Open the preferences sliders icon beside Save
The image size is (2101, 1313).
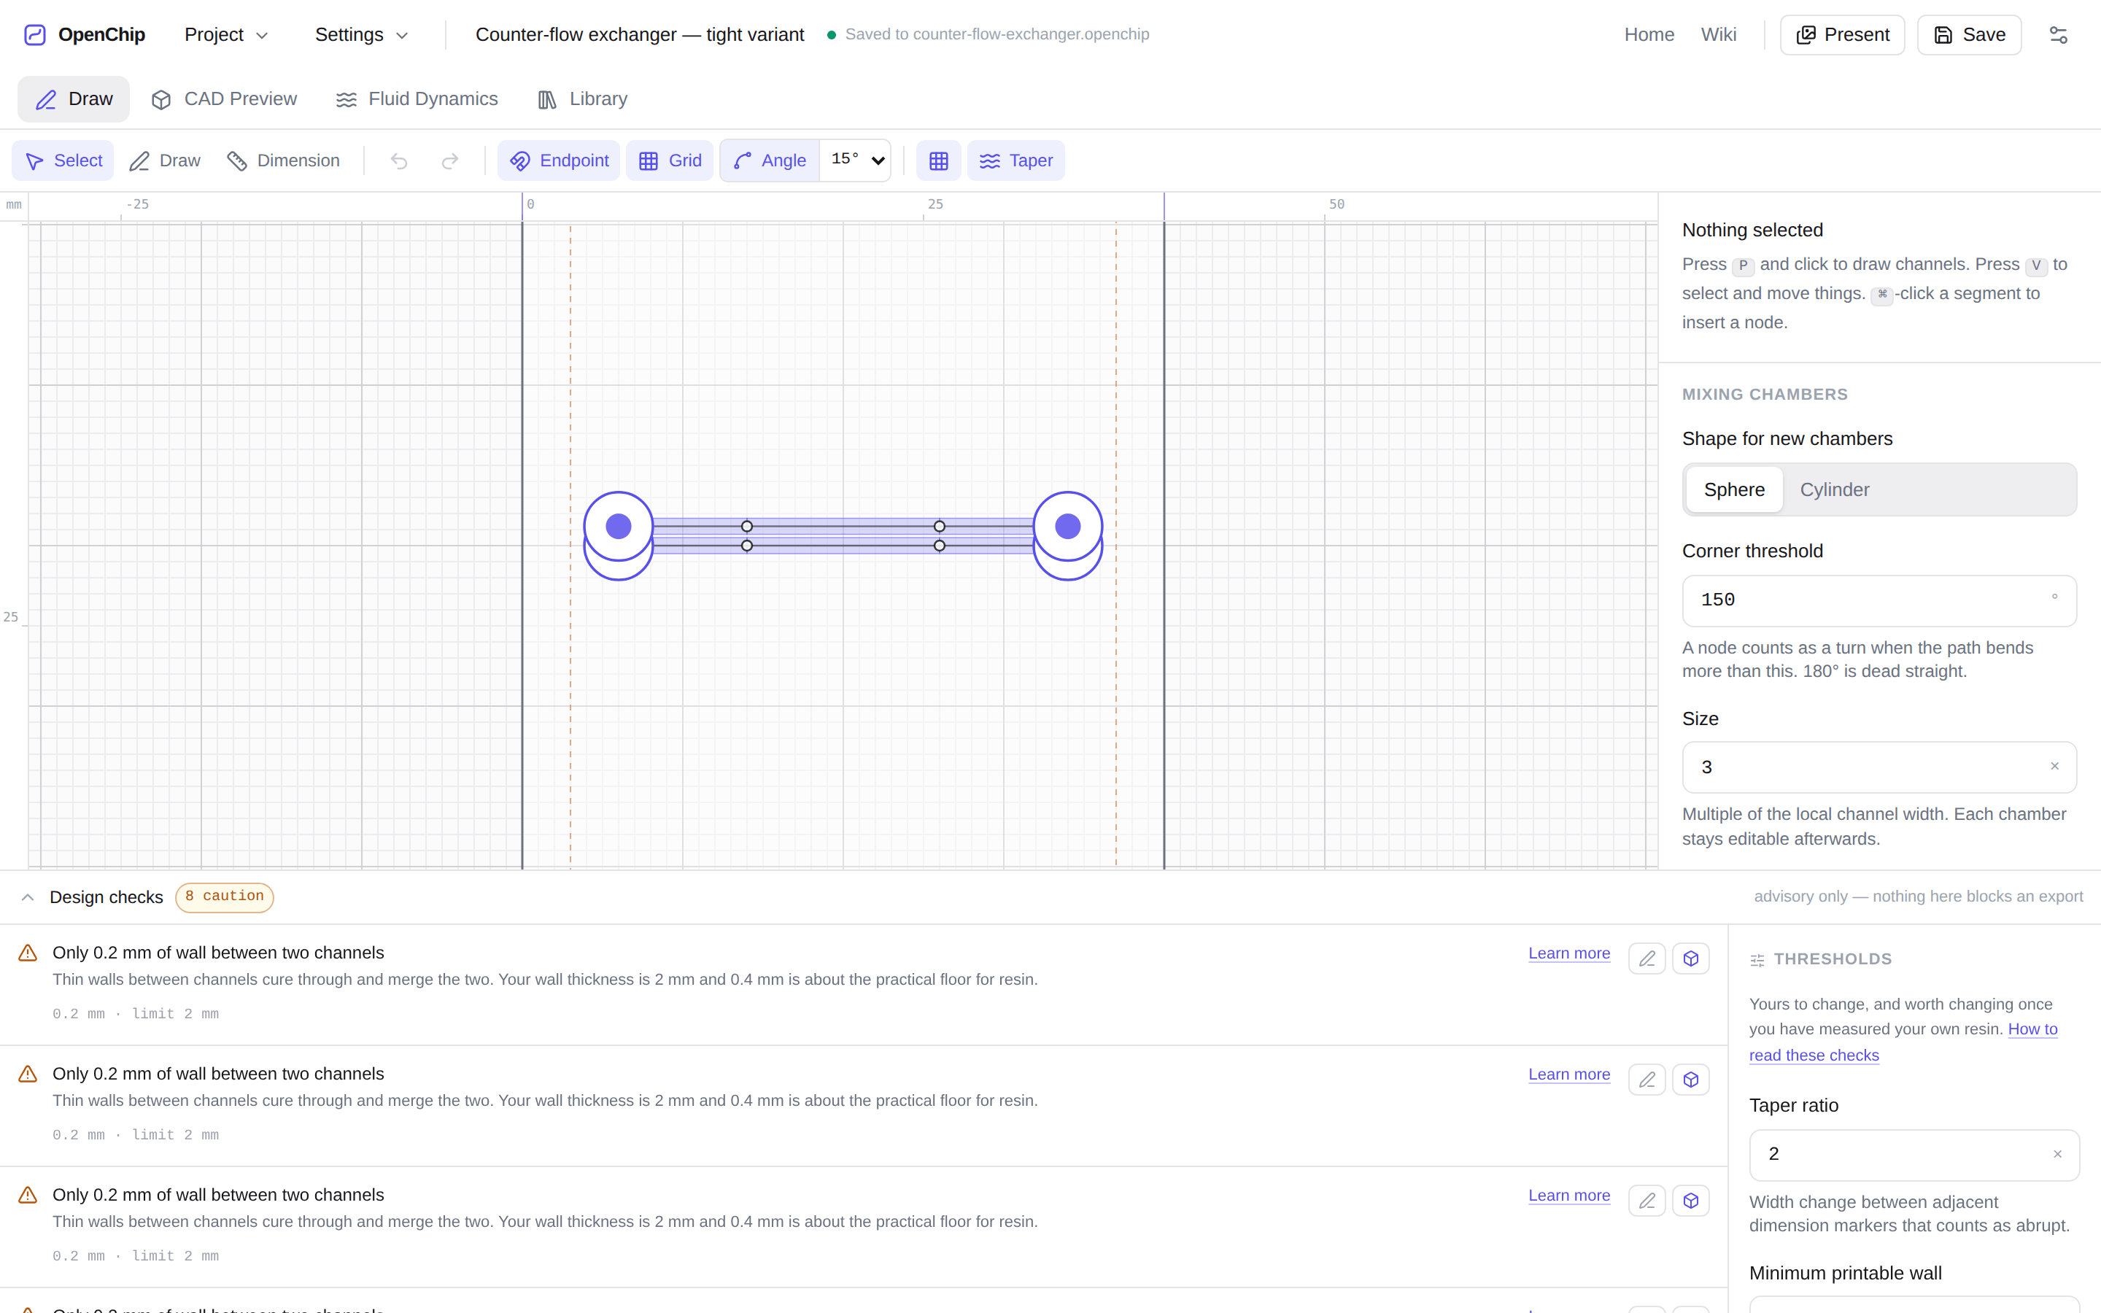(x=2059, y=35)
